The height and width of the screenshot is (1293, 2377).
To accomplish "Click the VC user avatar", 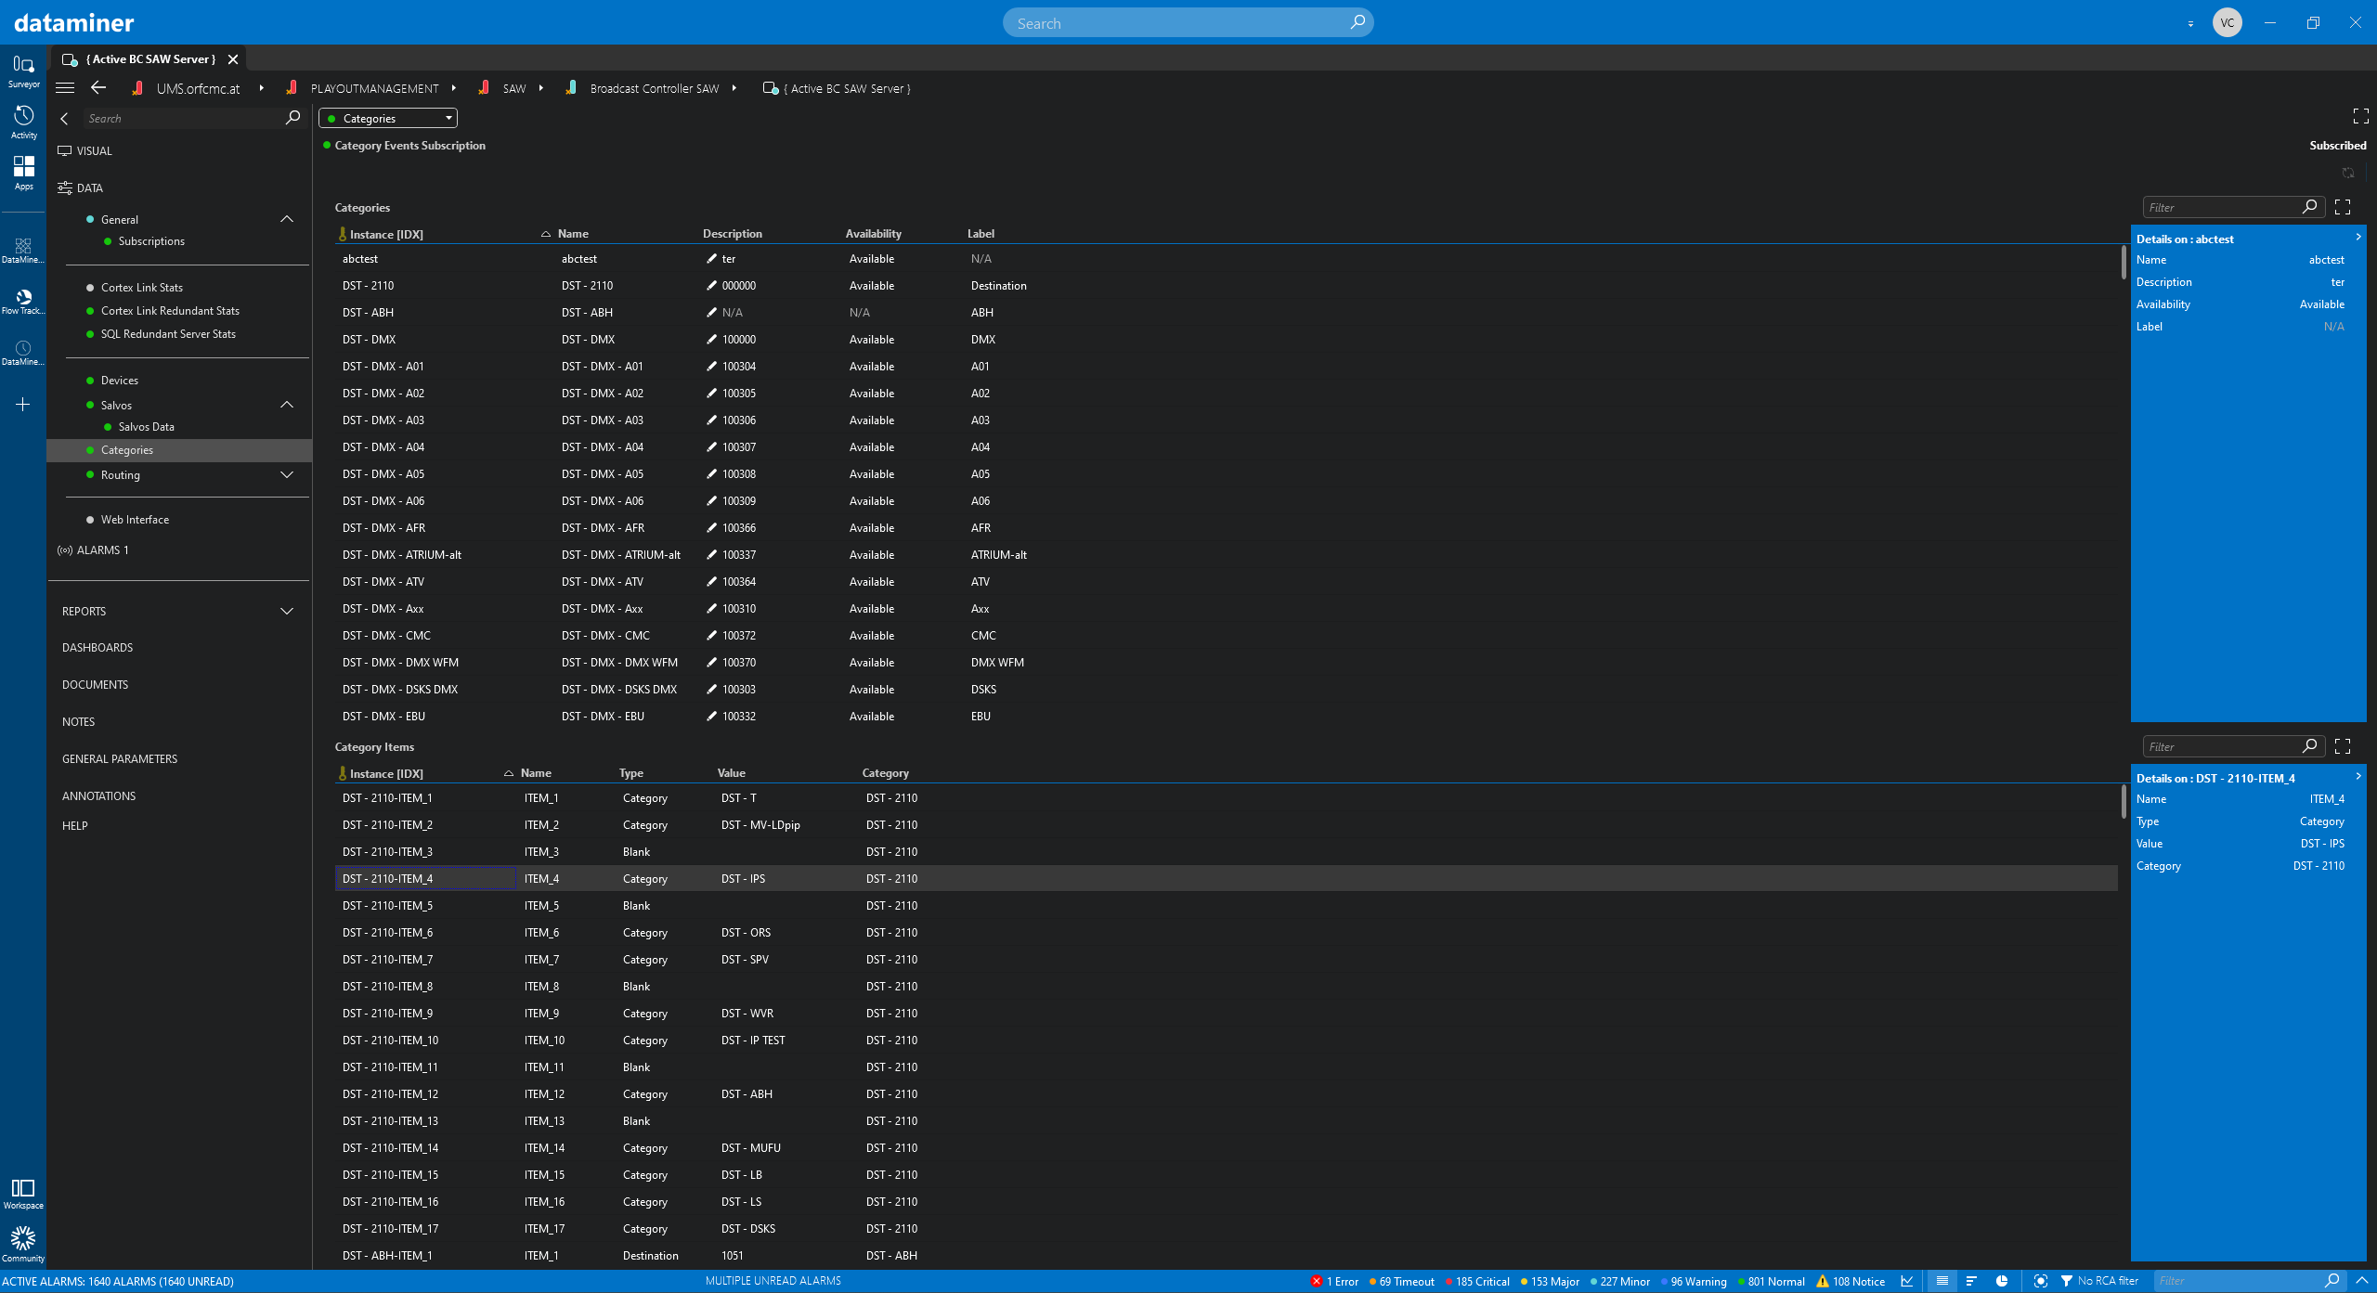I will pos(2228,22).
